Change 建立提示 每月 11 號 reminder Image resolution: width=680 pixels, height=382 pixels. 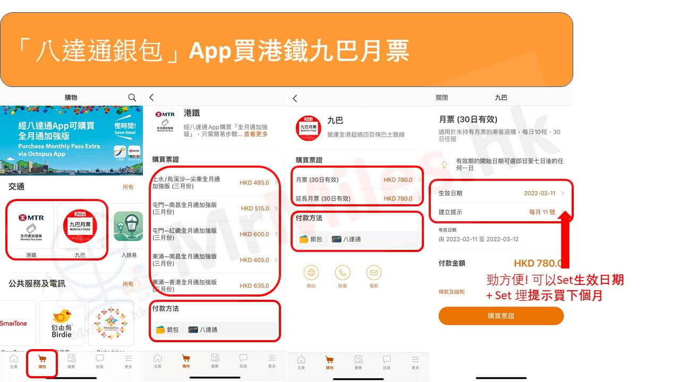click(x=501, y=212)
